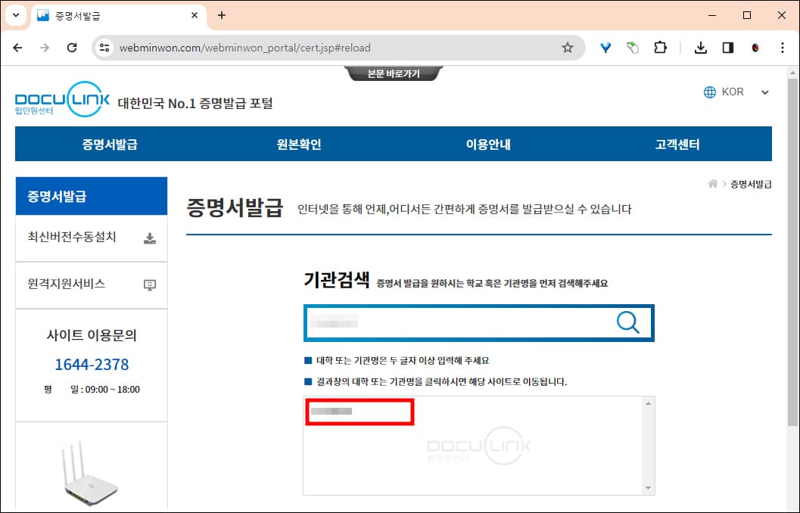
Task: Click the bookmark star in the address bar
Action: coord(567,47)
